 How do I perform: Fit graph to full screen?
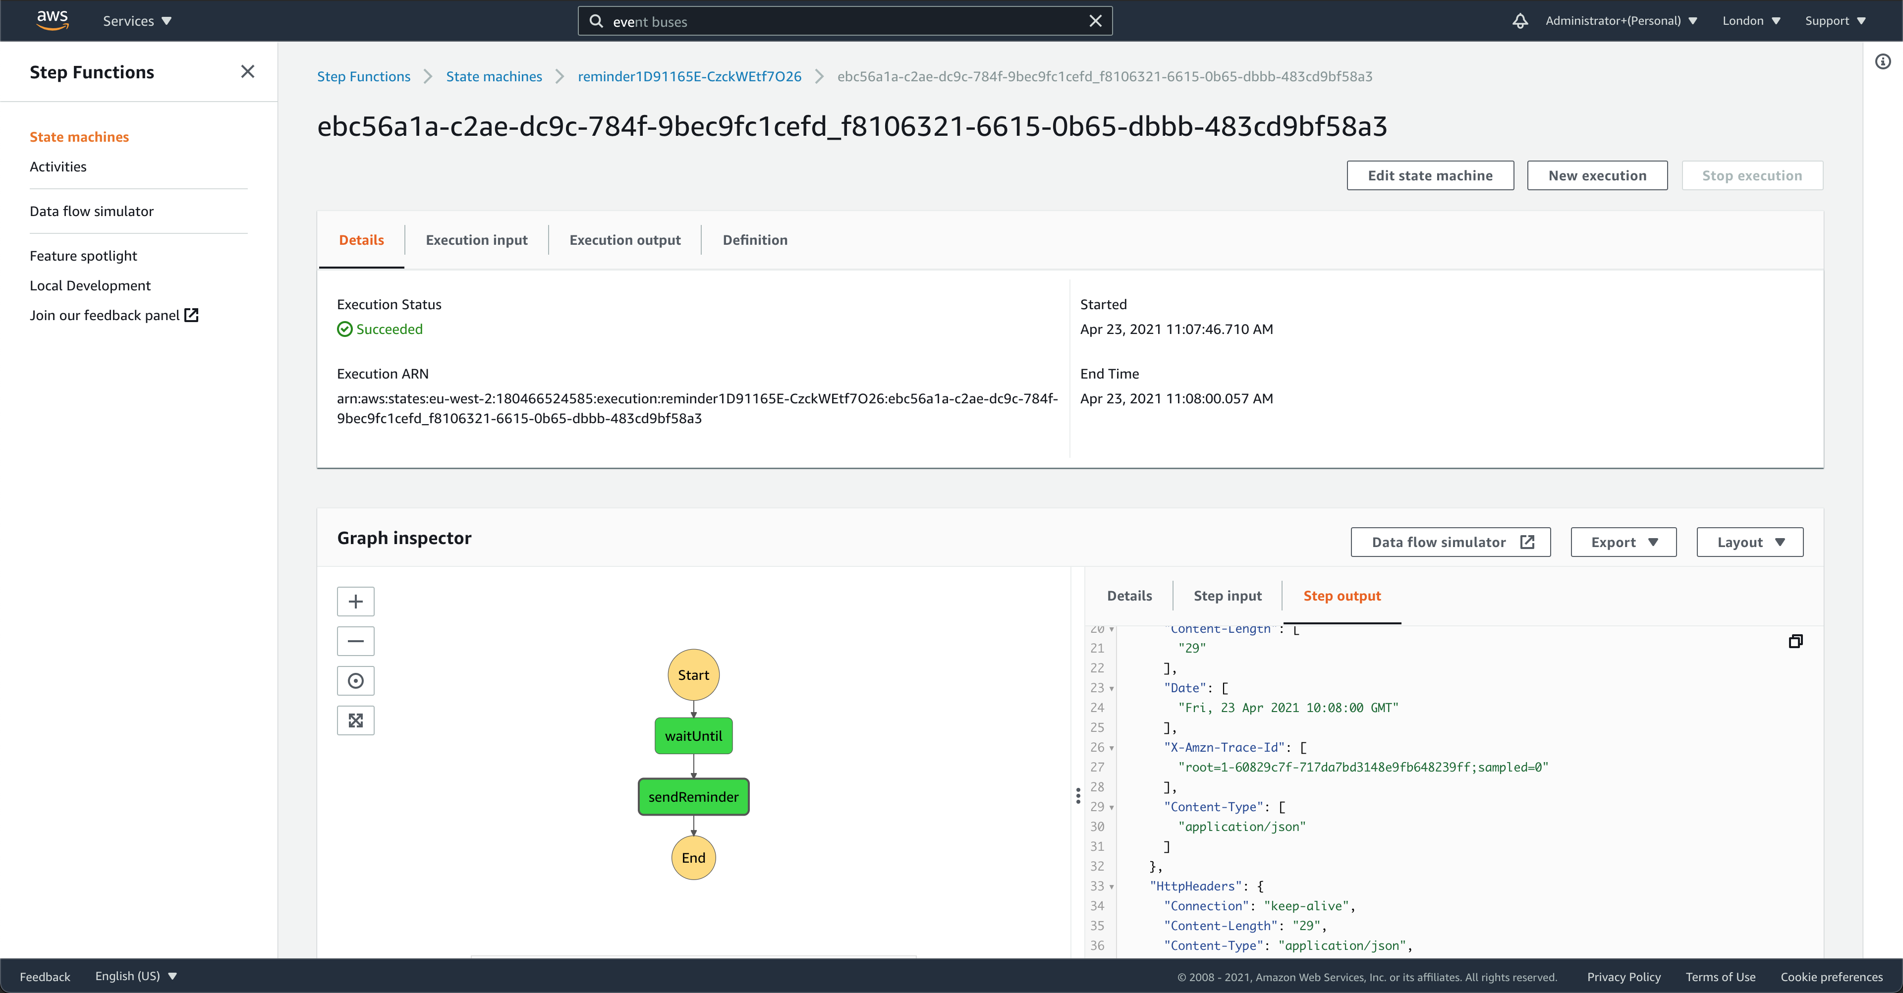(355, 720)
